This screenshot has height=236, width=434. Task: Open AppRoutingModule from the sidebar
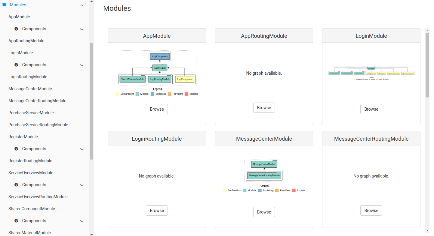pos(26,40)
